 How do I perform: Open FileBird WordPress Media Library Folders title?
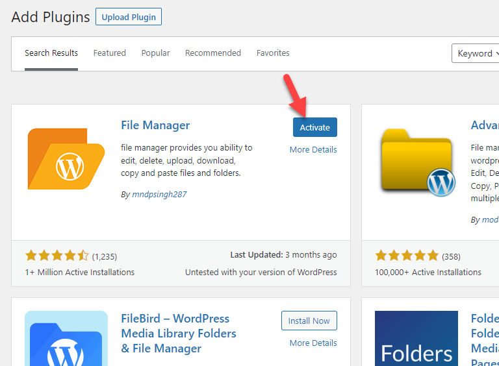click(179, 334)
